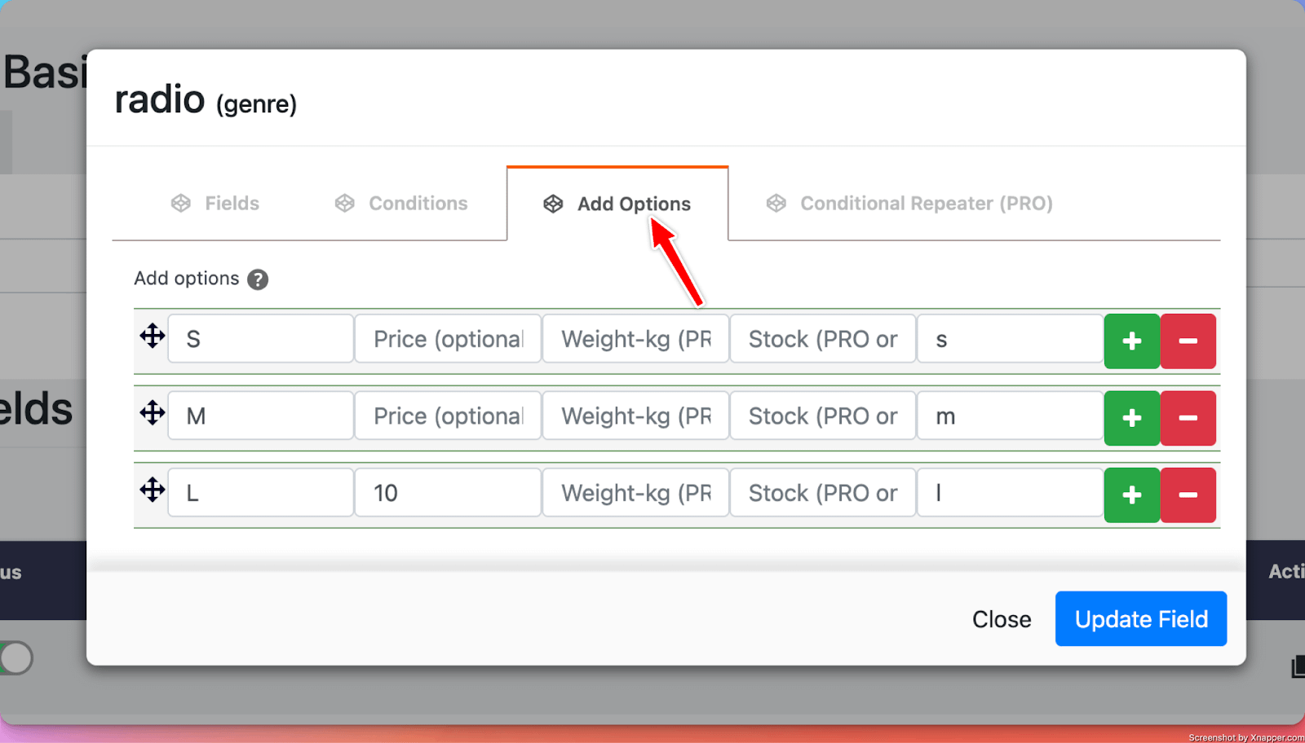Add a new option after row L
The height and width of the screenshot is (743, 1305).
click(1131, 495)
